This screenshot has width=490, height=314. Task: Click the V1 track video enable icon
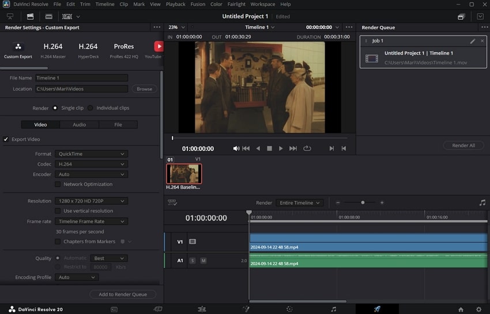point(193,242)
